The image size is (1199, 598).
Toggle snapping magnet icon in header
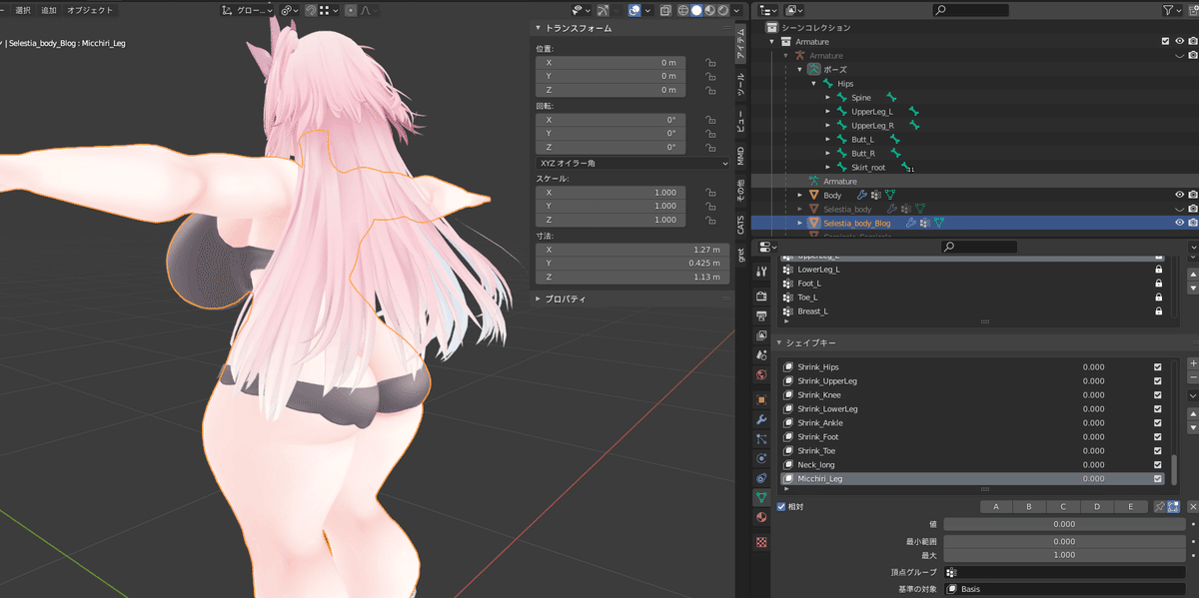[311, 10]
